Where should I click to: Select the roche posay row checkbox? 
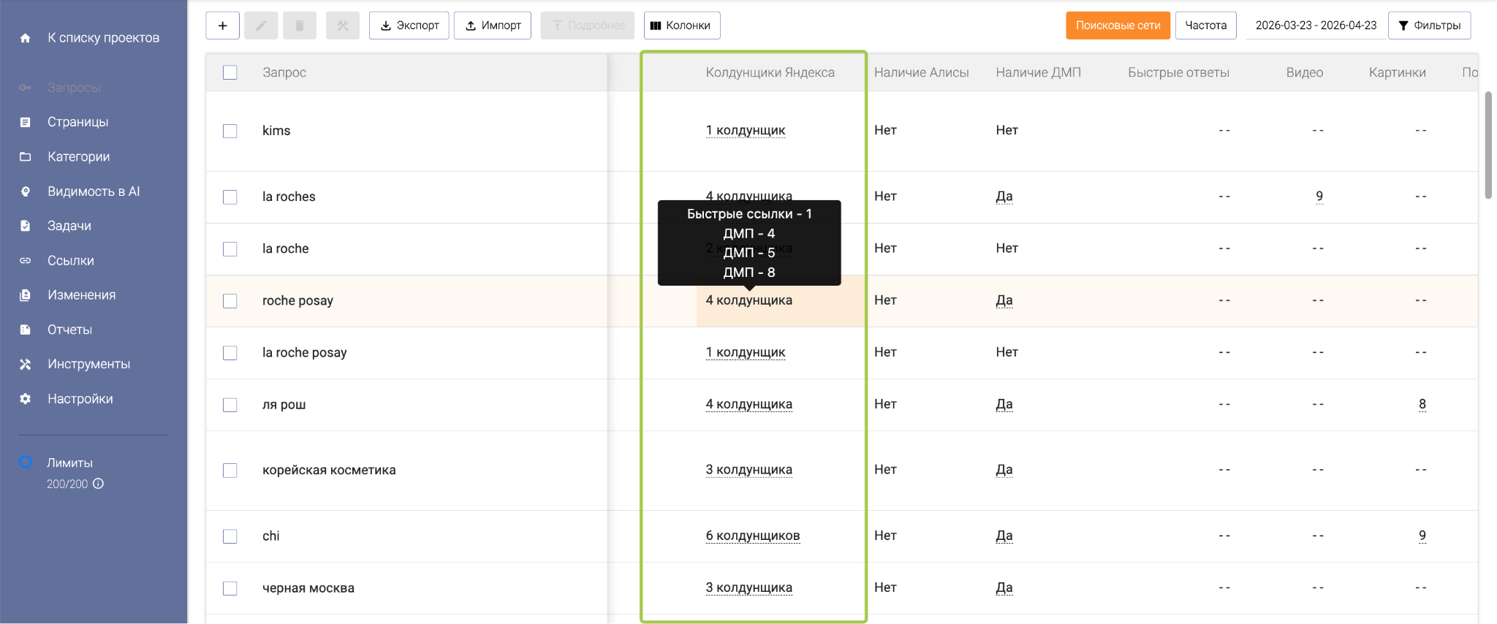point(230,301)
